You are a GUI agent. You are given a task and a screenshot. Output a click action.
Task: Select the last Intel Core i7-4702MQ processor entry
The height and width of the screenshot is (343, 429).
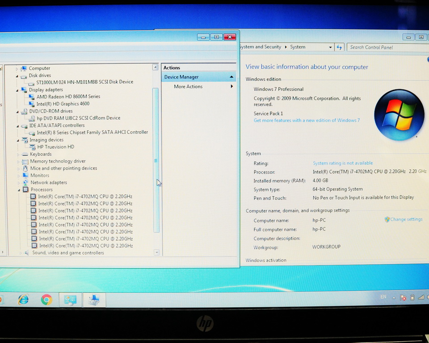pyautogui.click(x=86, y=246)
